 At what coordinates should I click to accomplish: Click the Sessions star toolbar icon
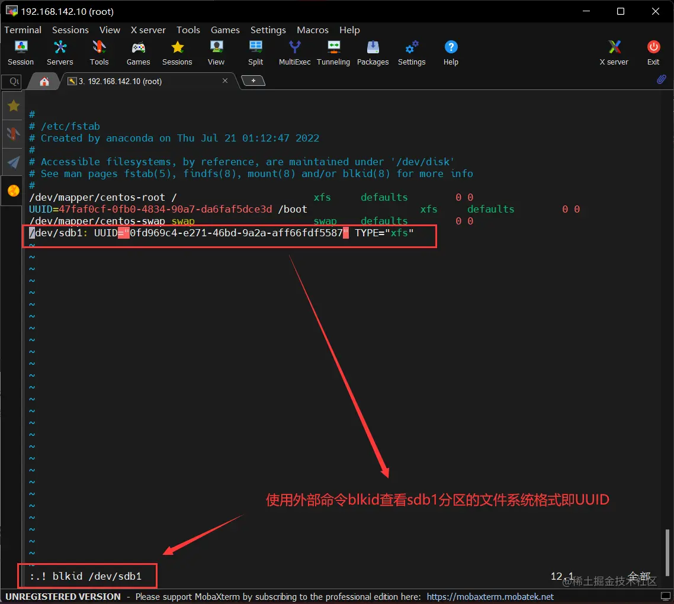coord(177,53)
